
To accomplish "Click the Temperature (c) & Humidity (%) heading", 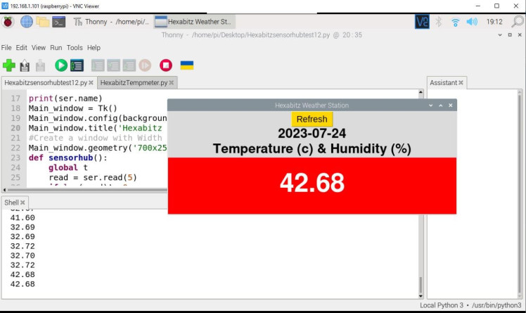I will pyautogui.click(x=312, y=149).
